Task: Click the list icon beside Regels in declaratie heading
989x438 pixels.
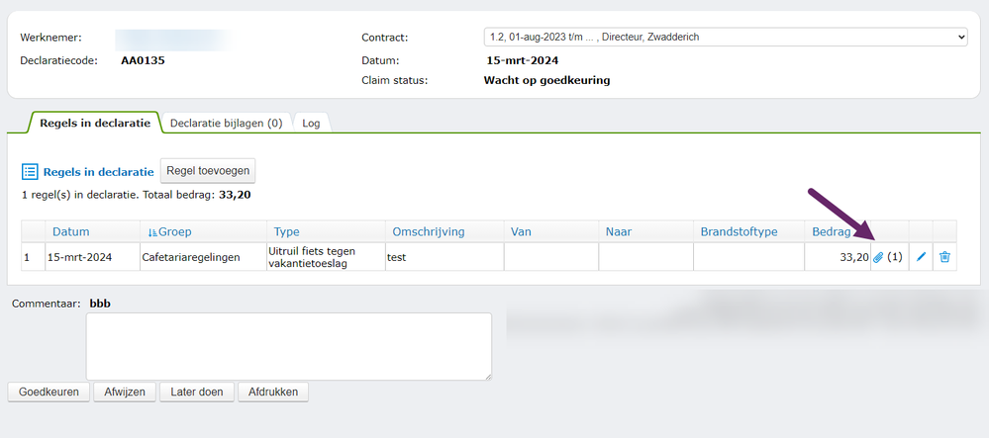Action: pyautogui.click(x=30, y=171)
